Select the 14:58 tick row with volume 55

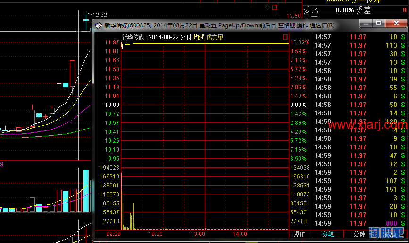[359, 88]
